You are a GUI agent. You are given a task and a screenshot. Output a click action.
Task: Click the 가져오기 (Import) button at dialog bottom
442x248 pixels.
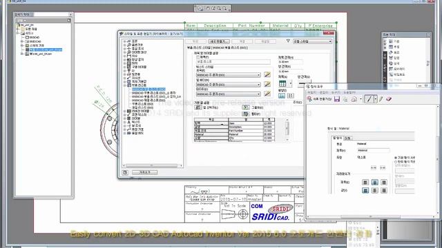click(x=144, y=172)
